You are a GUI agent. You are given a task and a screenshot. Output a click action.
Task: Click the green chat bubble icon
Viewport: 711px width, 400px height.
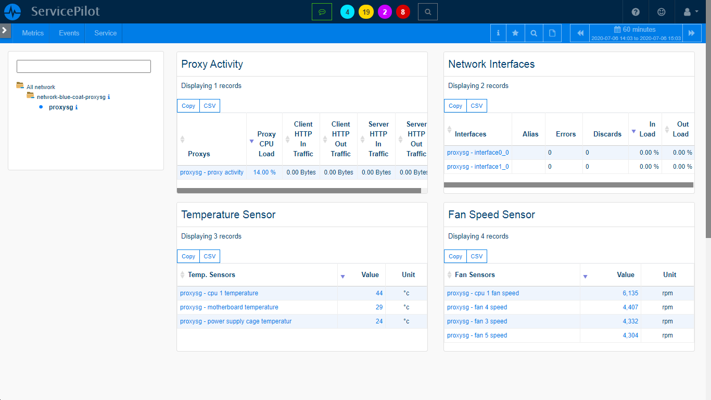322,11
